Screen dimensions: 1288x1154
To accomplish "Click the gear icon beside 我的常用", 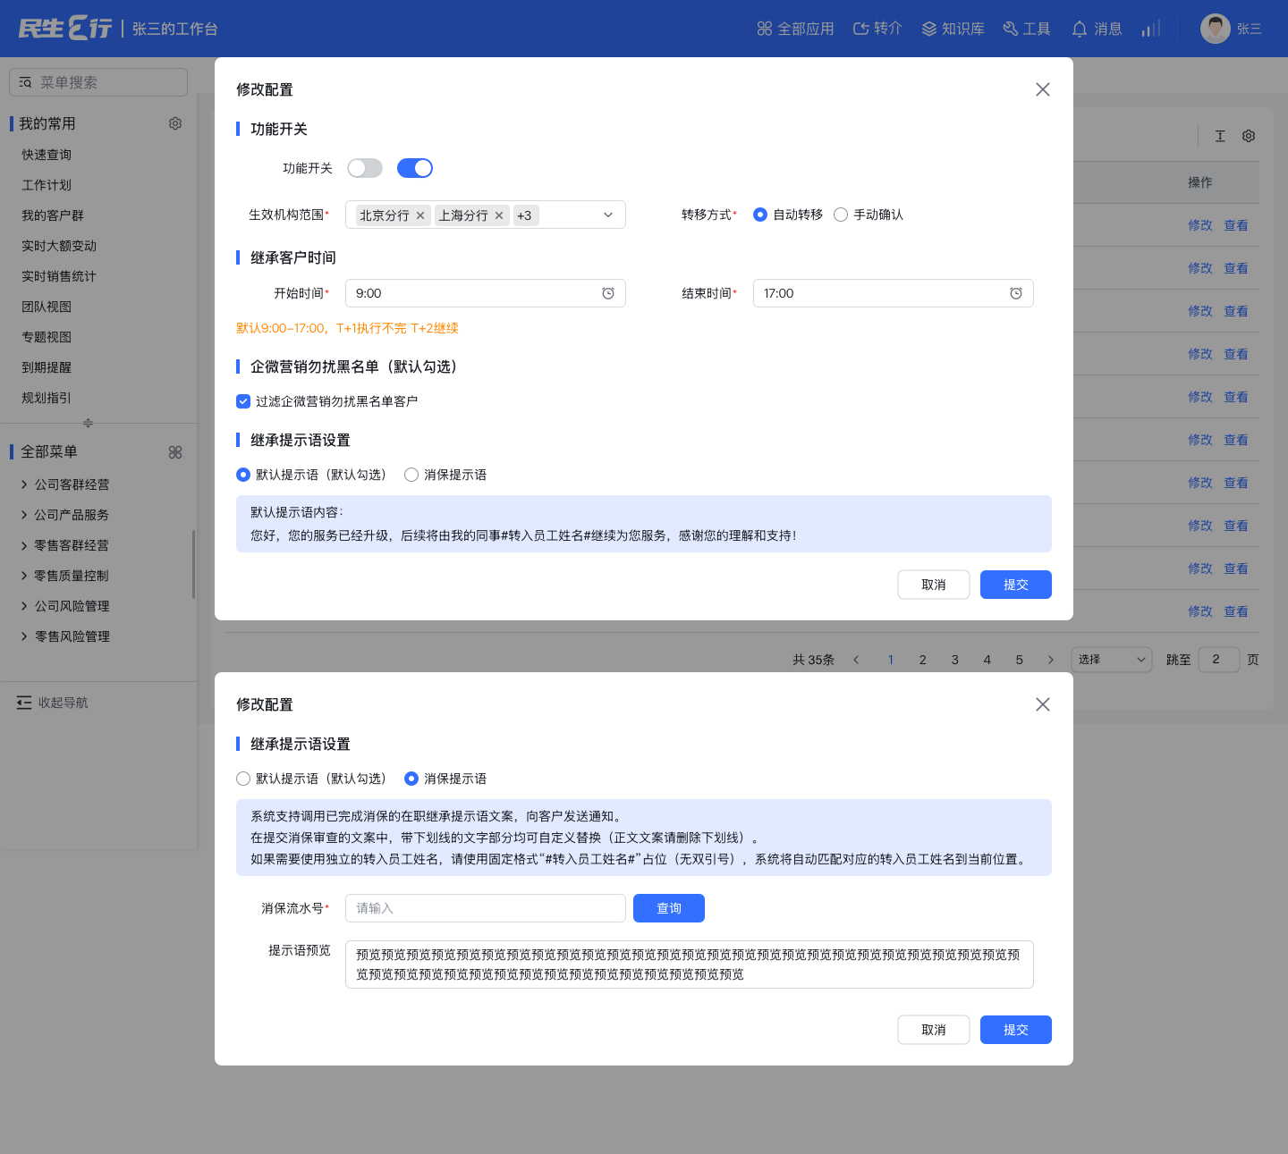I will tap(175, 123).
